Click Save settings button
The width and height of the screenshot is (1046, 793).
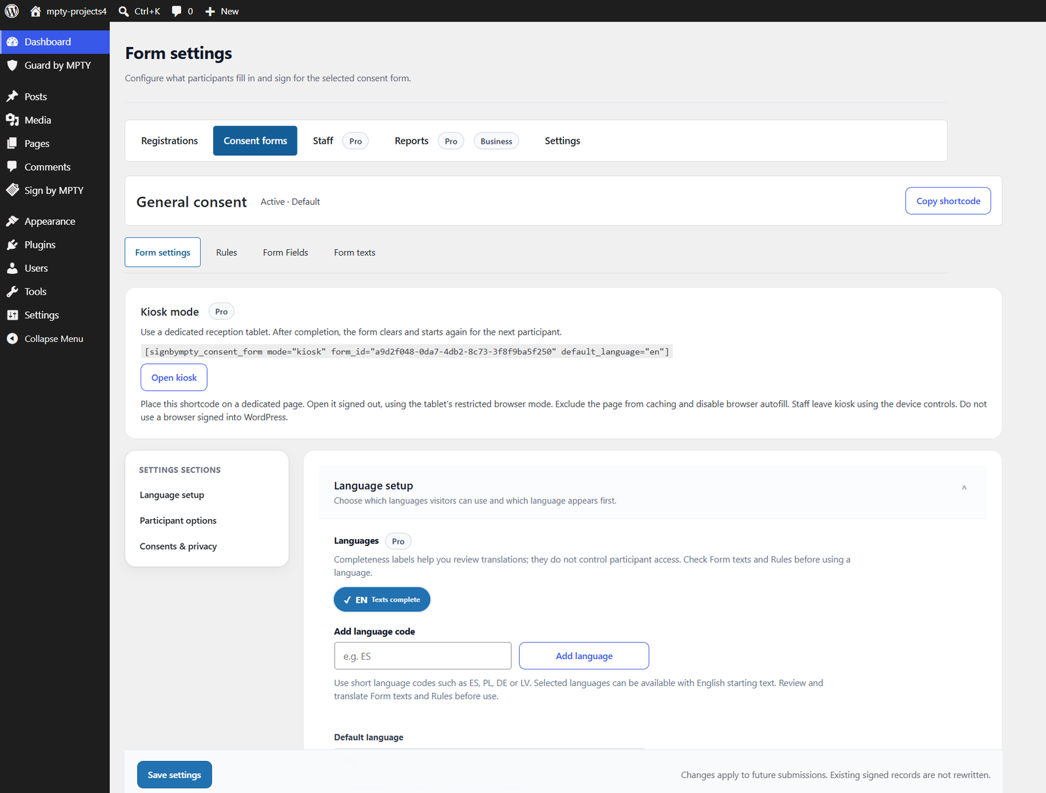pos(175,775)
